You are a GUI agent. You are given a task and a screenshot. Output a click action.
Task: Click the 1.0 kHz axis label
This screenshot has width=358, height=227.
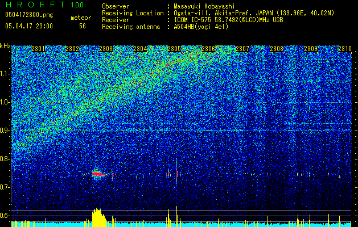click(5, 102)
